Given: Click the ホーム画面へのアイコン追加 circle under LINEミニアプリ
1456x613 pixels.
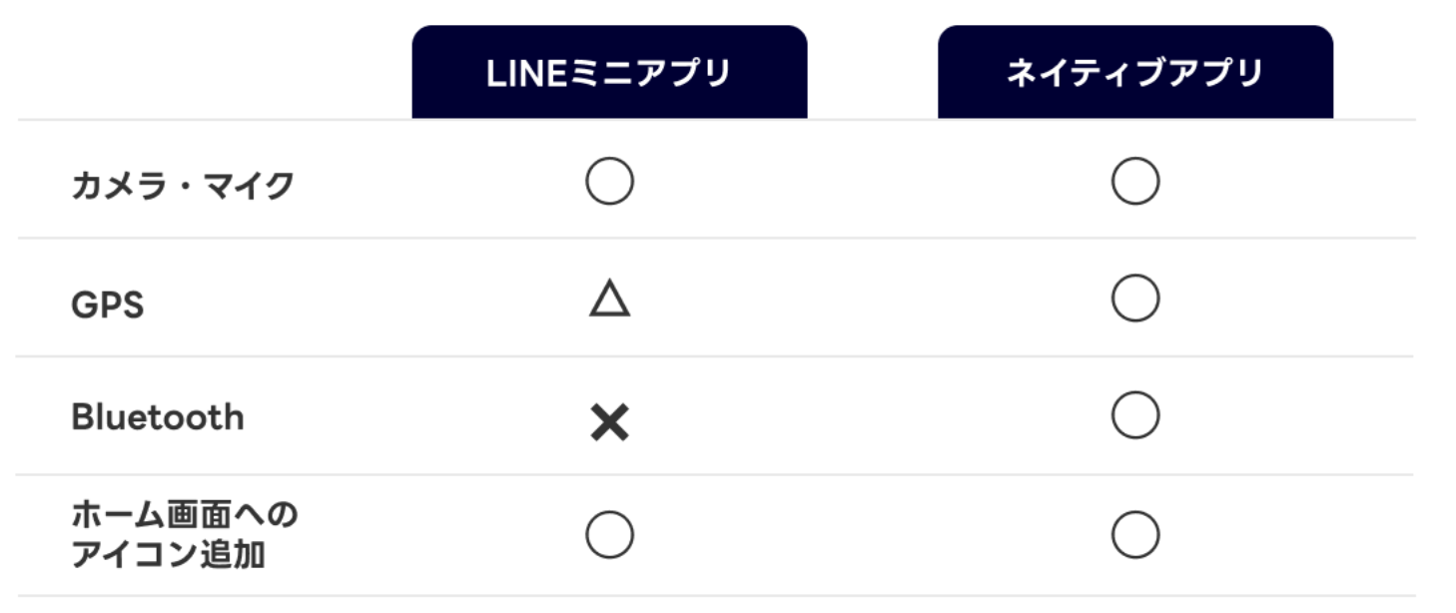Looking at the screenshot, I should (x=609, y=535).
